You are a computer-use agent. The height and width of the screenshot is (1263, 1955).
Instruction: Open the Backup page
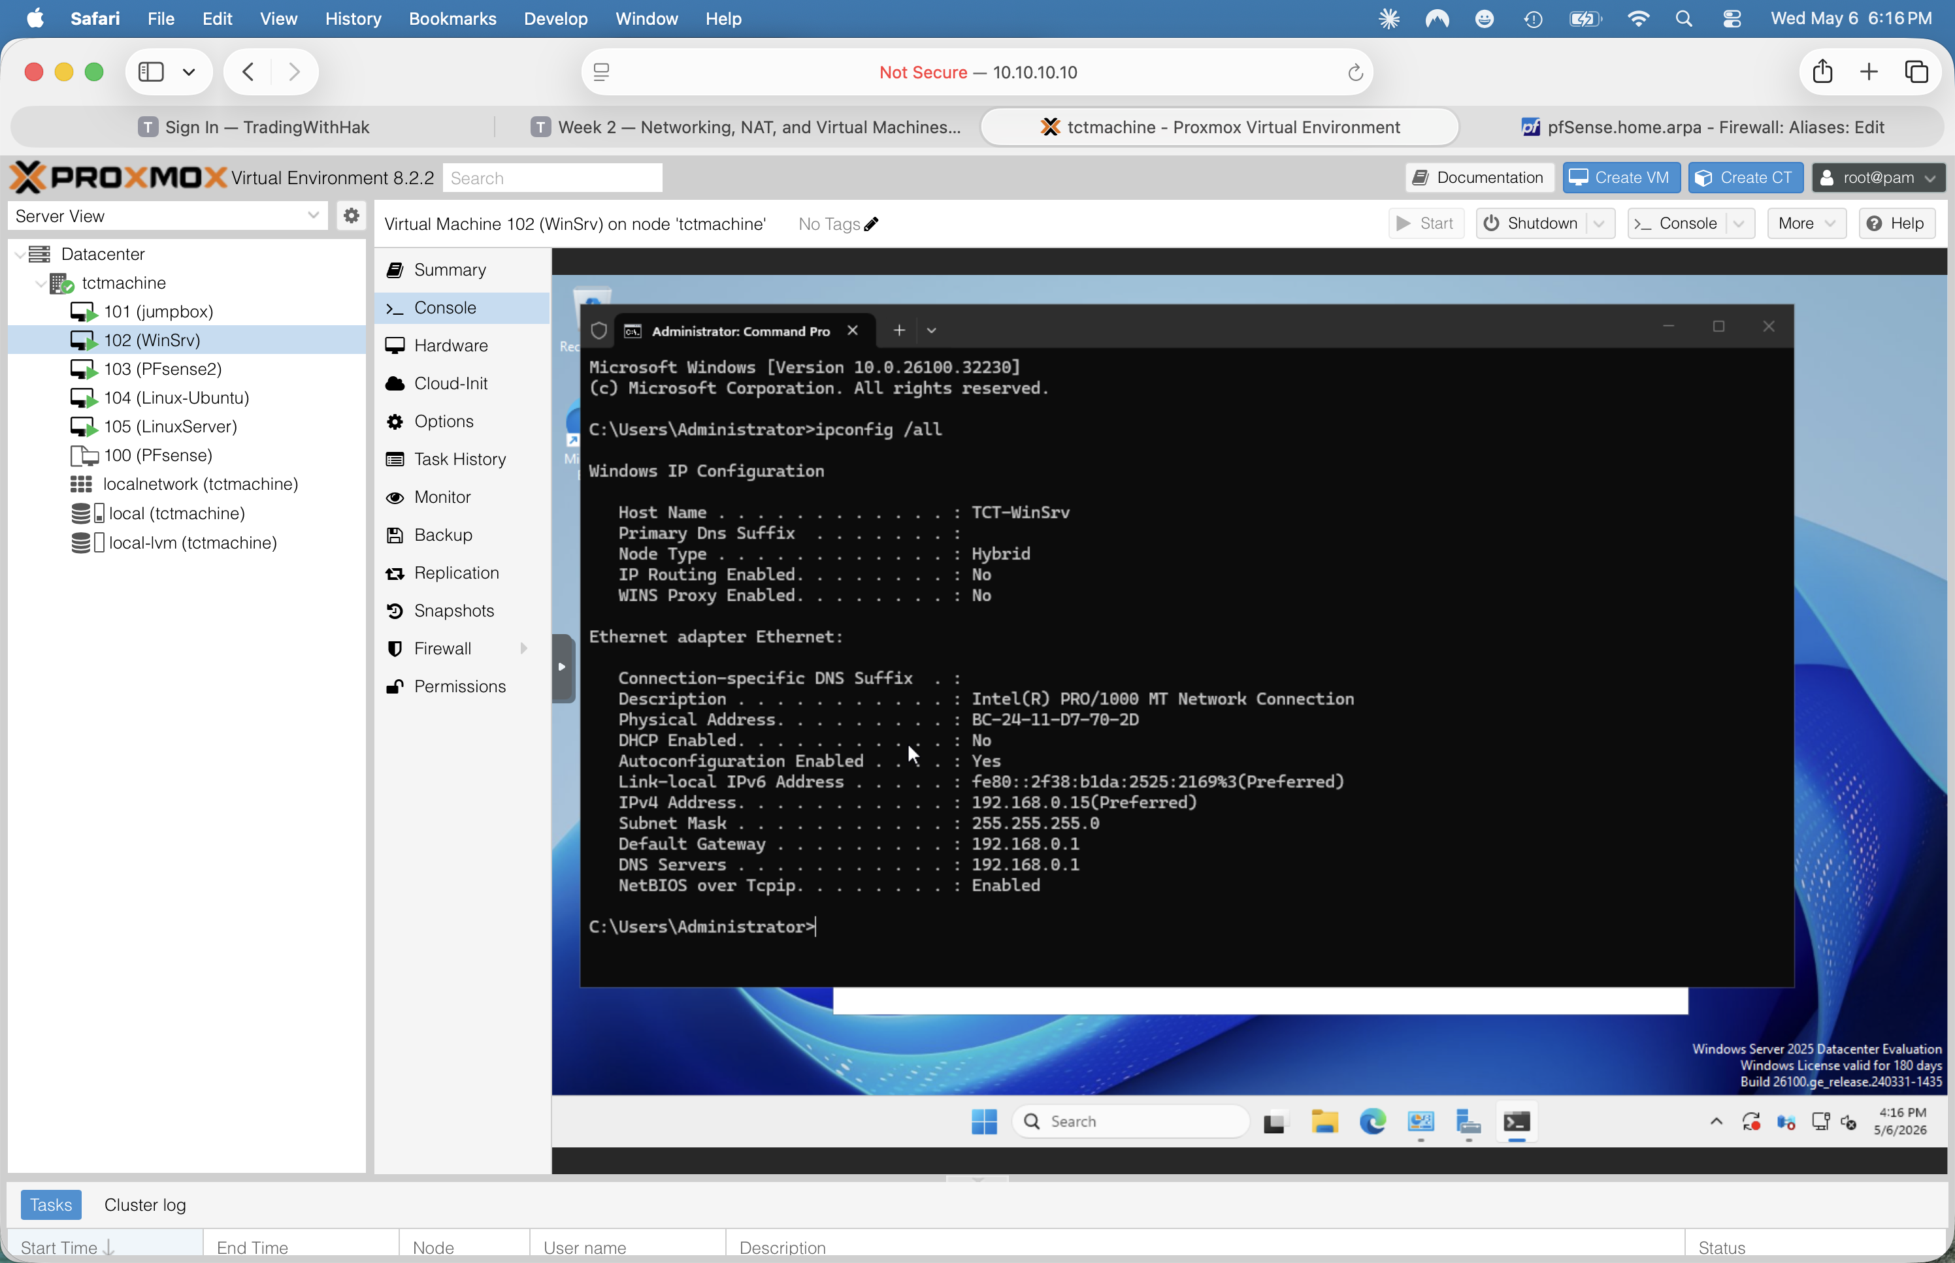(462, 535)
